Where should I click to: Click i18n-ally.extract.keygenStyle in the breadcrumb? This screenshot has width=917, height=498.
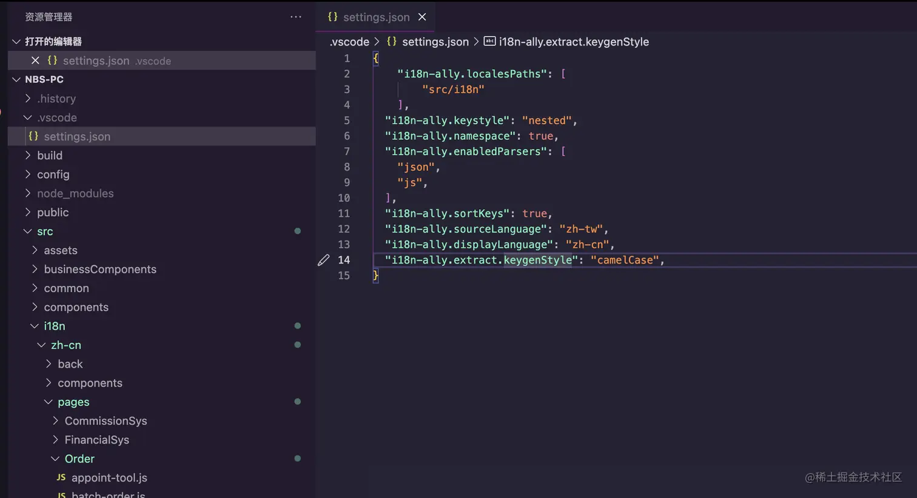click(573, 41)
